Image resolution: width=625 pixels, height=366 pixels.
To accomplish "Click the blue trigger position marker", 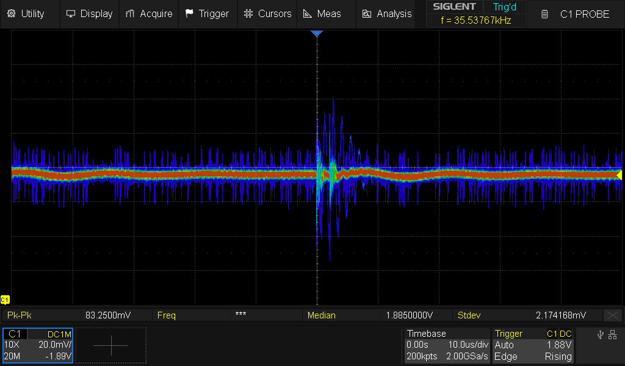I will 317,34.
